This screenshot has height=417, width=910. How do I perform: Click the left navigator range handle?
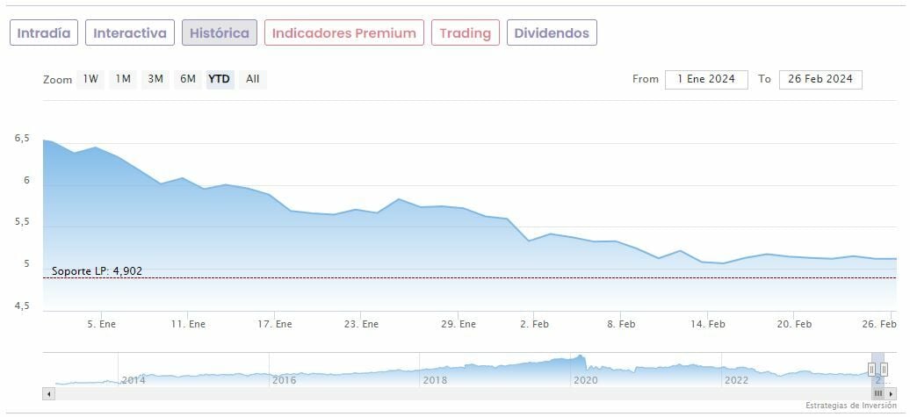[871, 370]
